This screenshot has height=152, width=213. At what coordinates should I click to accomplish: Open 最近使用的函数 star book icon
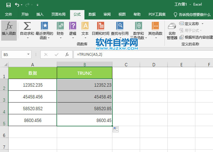point(44,26)
